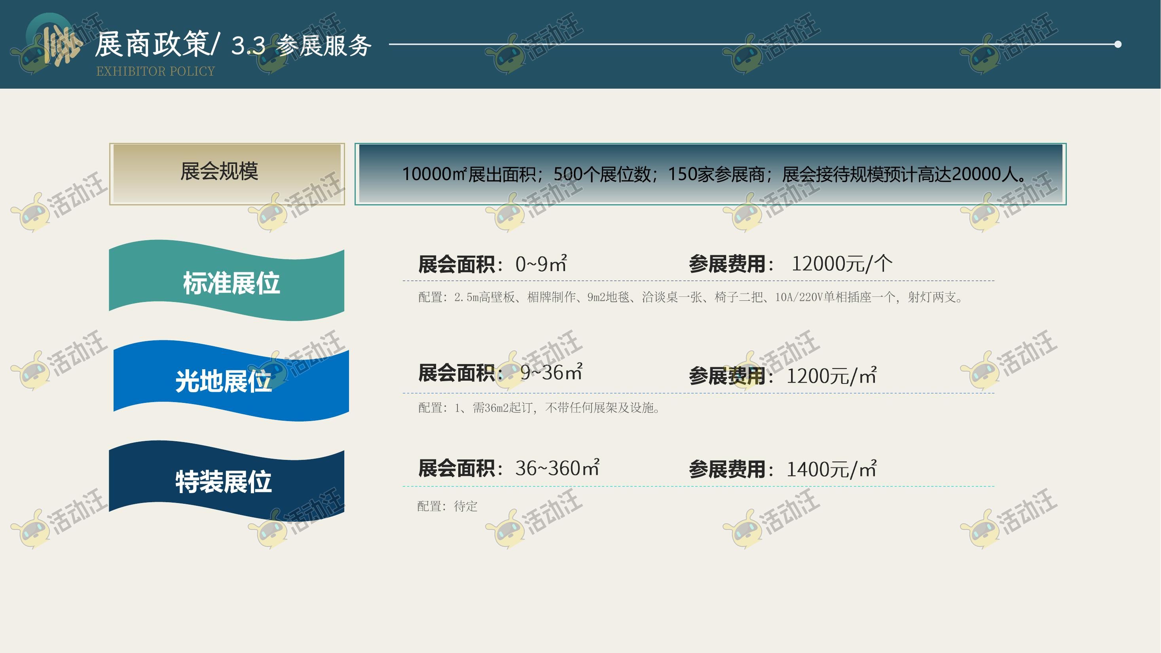The height and width of the screenshot is (653, 1161).
Task: Click the 3.3 参展服务 section heading
Action: click(x=301, y=46)
